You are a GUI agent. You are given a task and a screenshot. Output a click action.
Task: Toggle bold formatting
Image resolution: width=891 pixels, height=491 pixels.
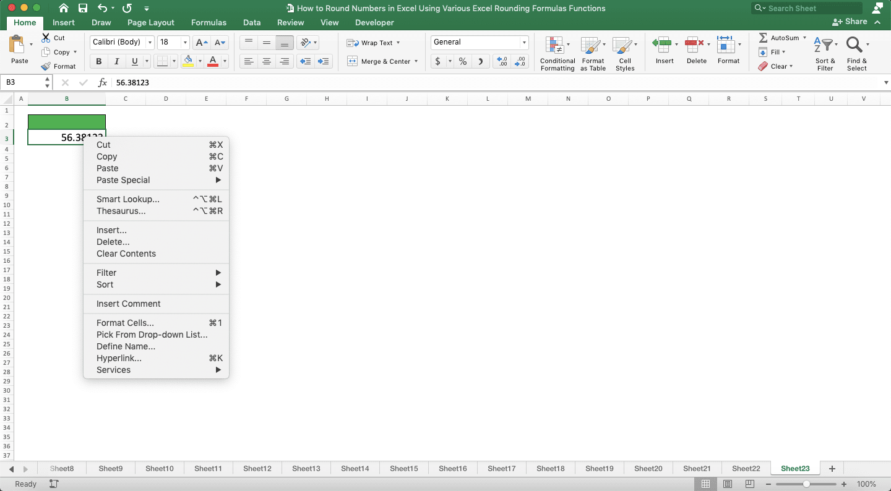coord(98,61)
